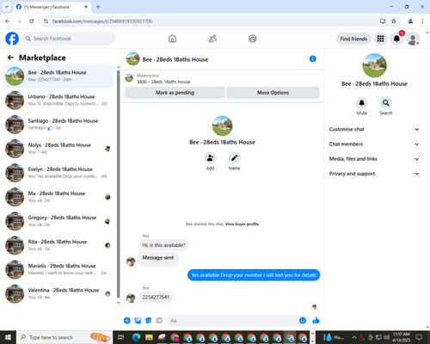
Task: Open the conversation information icon
Action: click(313, 59)
